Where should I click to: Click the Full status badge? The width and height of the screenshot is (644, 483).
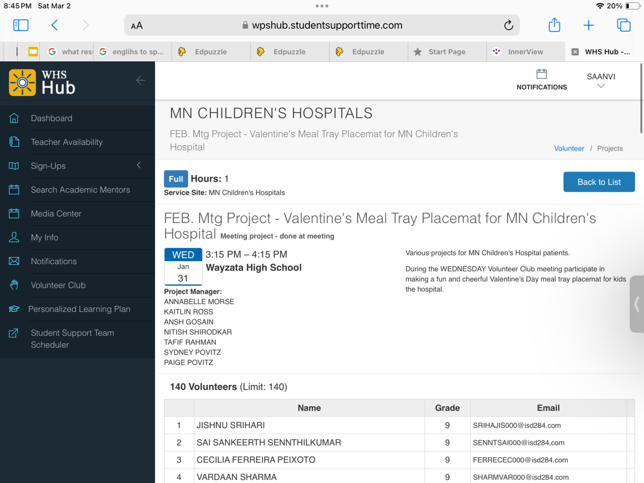click(176, 179)
